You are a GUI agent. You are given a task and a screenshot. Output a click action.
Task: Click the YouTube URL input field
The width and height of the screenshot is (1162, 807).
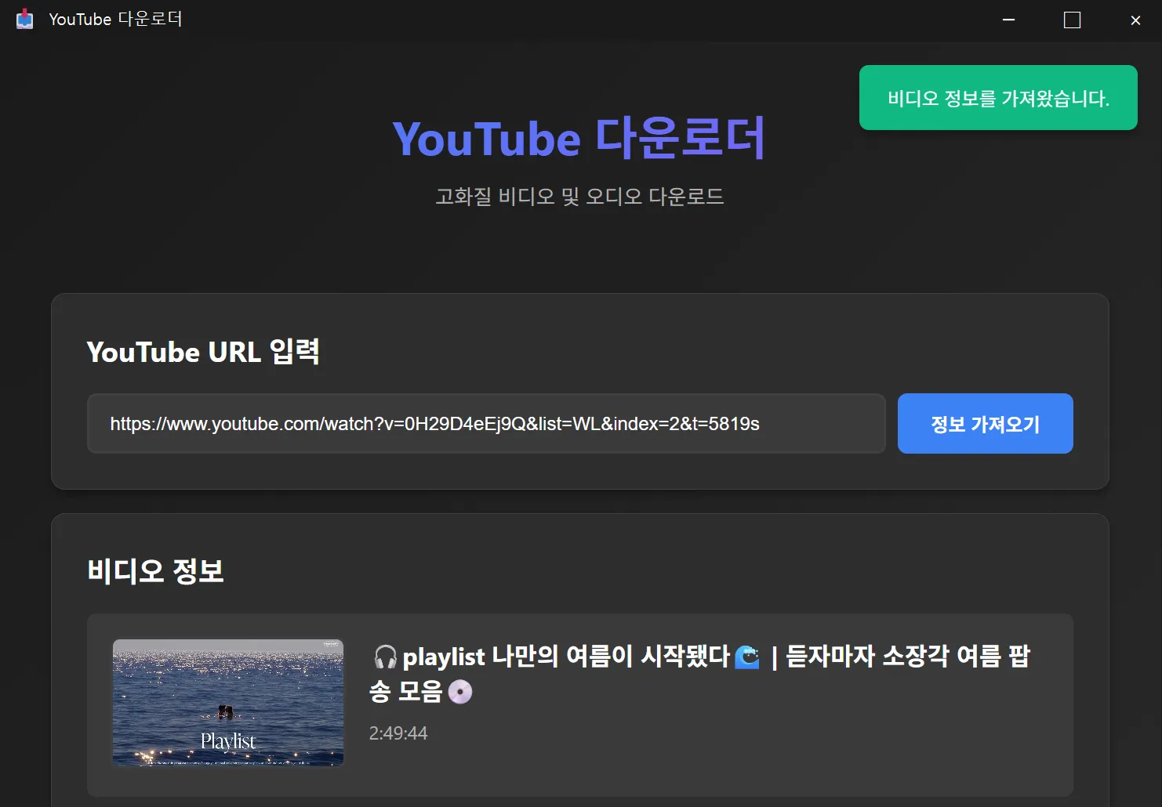(x=486, y=423)
